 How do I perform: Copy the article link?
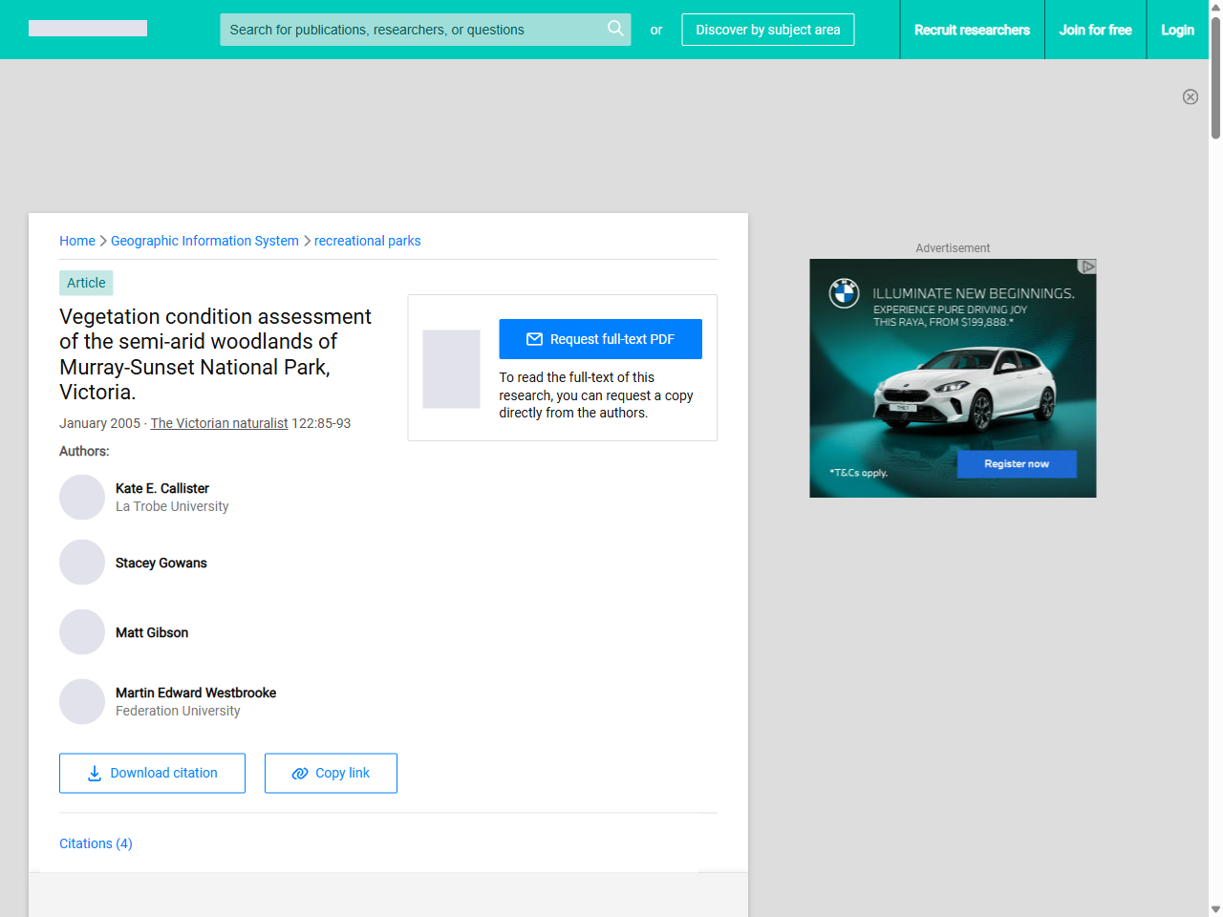(331, 773)
